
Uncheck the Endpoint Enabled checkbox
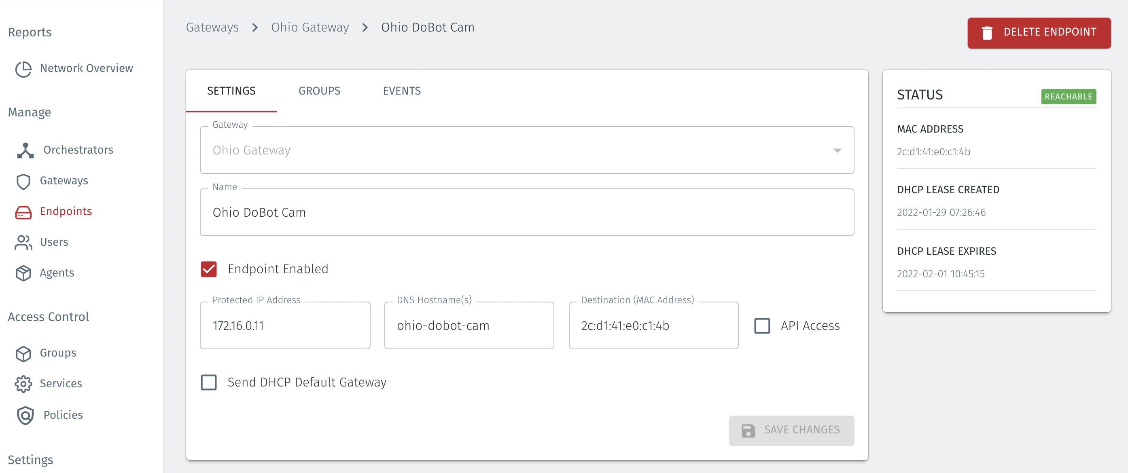[208, 269]
